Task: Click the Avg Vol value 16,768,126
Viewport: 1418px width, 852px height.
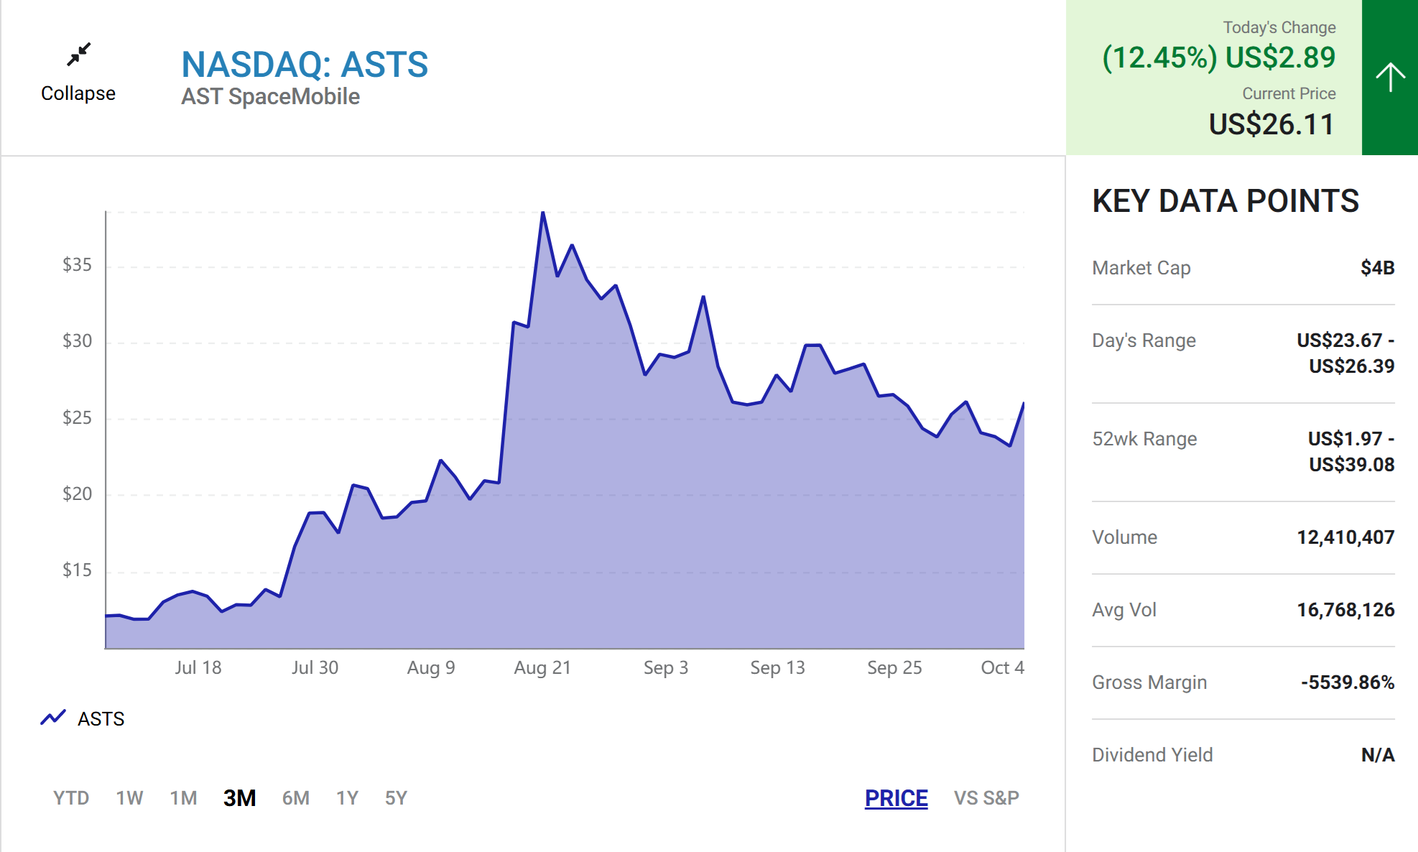Action: click(x=1345, y=610)
